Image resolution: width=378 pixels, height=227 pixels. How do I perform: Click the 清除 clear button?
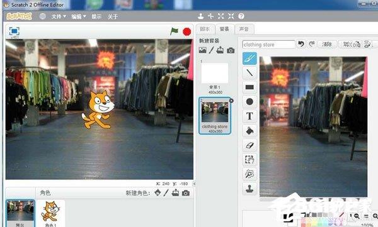click(327, 44)
